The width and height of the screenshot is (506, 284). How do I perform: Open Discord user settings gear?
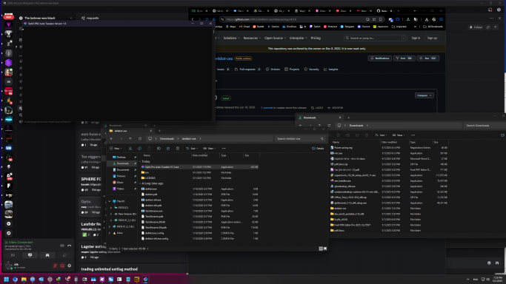point(70,266)
